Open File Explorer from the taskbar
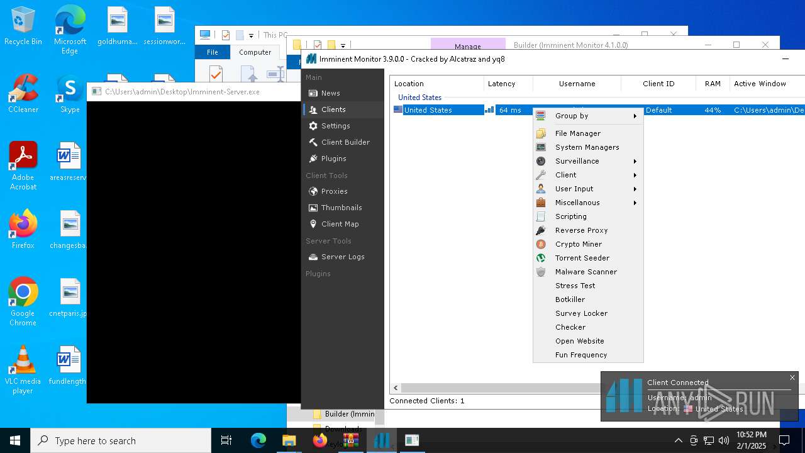This screenshot has height=453, width=805. click(x=289, y=440)
